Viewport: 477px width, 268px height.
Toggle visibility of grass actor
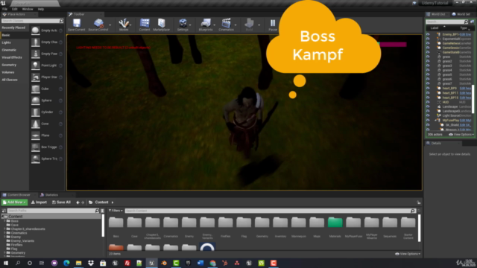point(428,57)
